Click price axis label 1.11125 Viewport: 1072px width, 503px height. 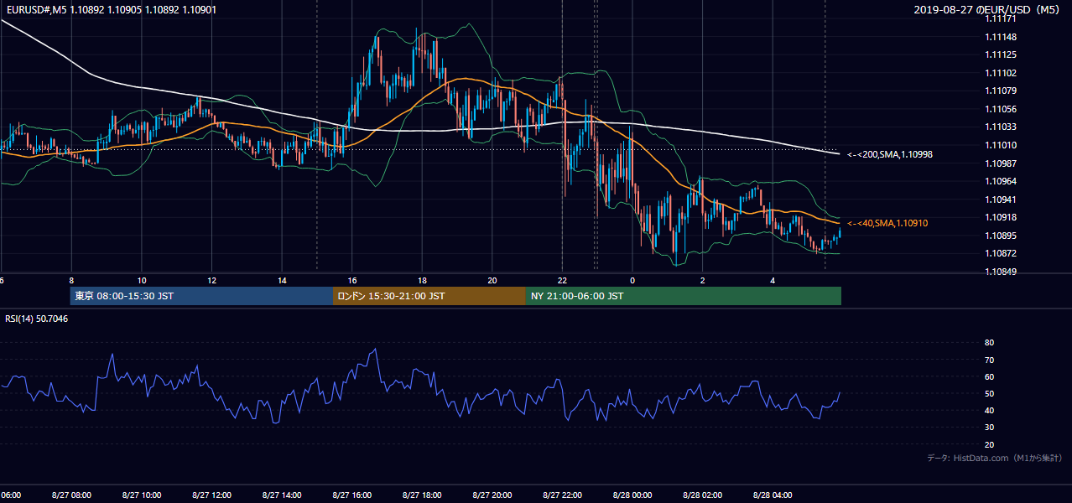(1001, 54)
